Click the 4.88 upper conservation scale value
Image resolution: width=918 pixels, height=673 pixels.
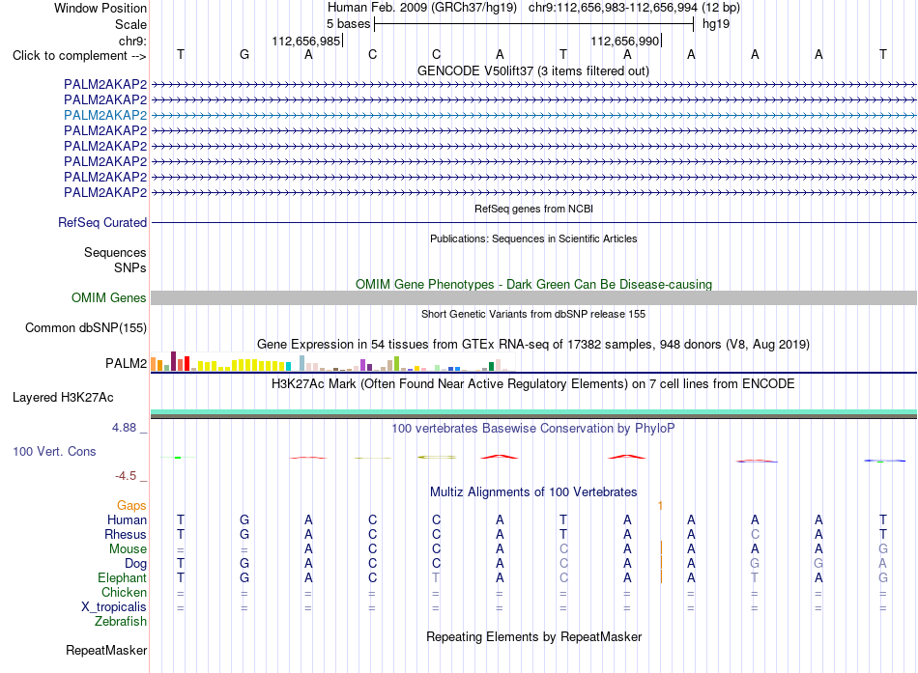124,428
